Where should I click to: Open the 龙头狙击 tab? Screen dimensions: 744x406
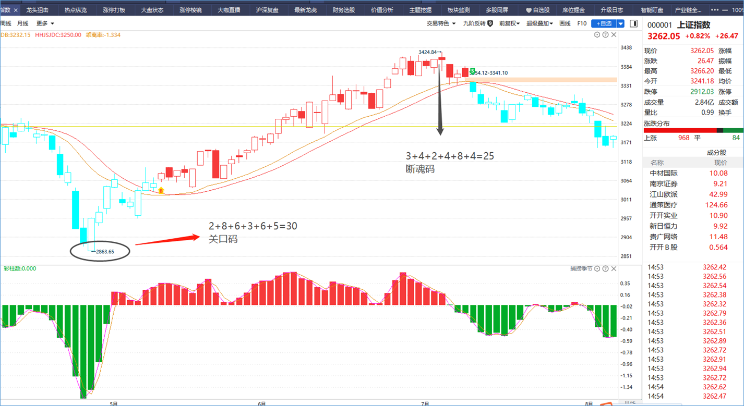click(38, 10)
